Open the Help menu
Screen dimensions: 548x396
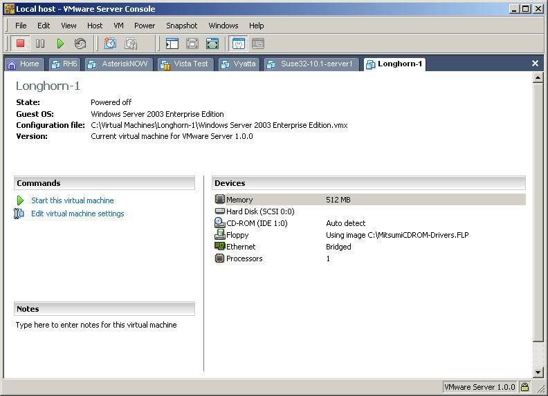pos(257,26)
